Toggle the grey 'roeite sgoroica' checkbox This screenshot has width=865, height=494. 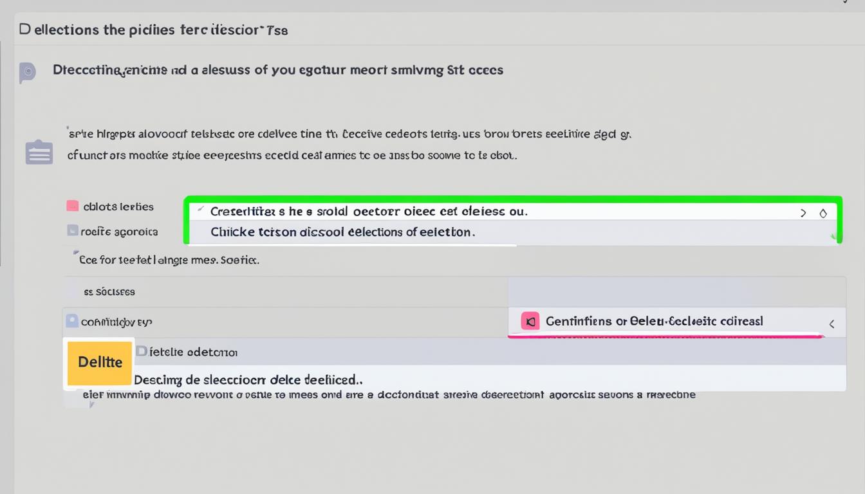point(73,230)
